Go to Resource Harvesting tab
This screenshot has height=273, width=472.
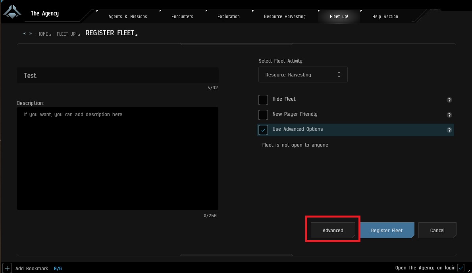pyautogui.click(x=285, y=17)
